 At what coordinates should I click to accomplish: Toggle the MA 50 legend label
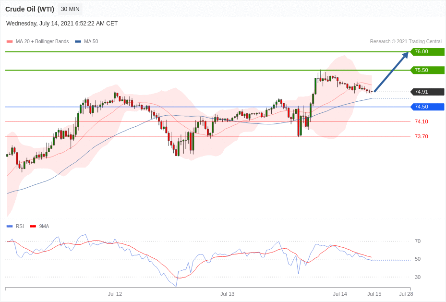91,42
